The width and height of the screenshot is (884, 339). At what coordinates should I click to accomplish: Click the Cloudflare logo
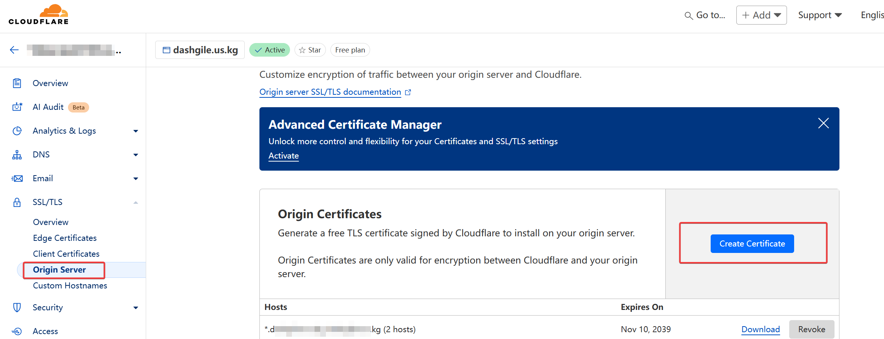pyautogui.click(x=39, y=15)
